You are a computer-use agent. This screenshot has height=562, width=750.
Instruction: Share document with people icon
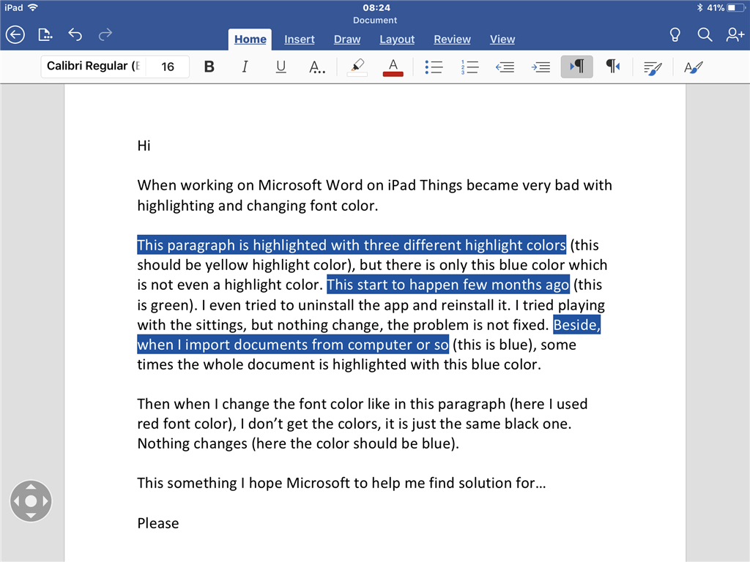click(x=735, y=35)
